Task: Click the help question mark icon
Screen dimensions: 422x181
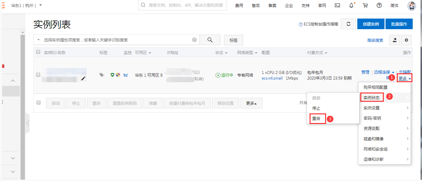Action: tap(379, 5)
